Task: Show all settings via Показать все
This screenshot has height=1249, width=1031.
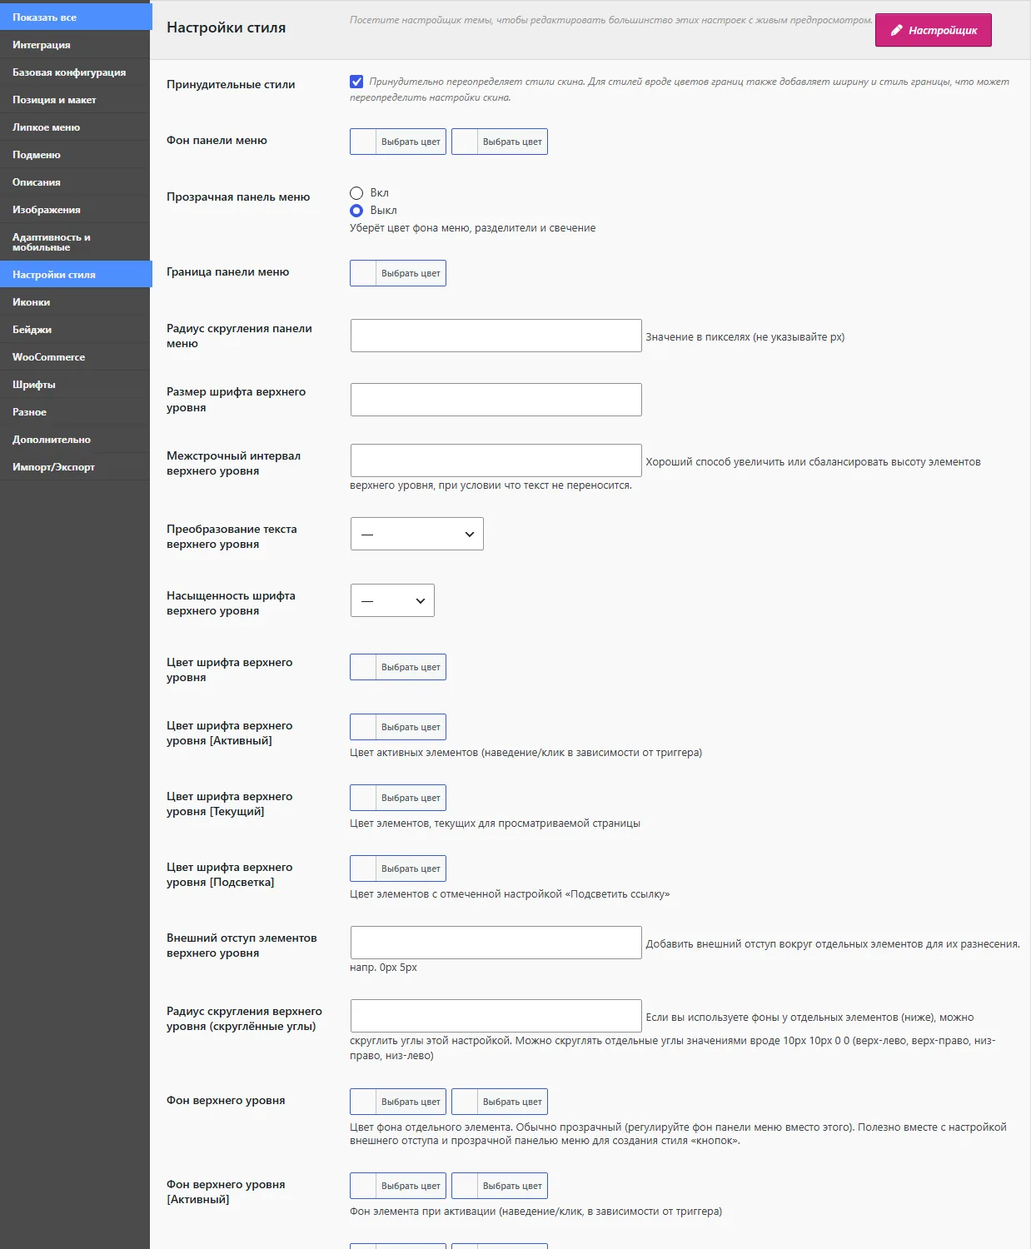Action: click(76, 17)
